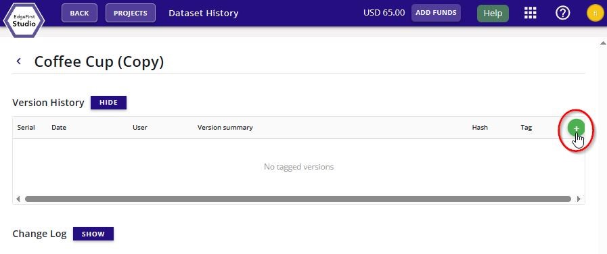Click the EdgeFirst Studio logo
The width and height of the screenshot is (607, 254).
[24, 20]
